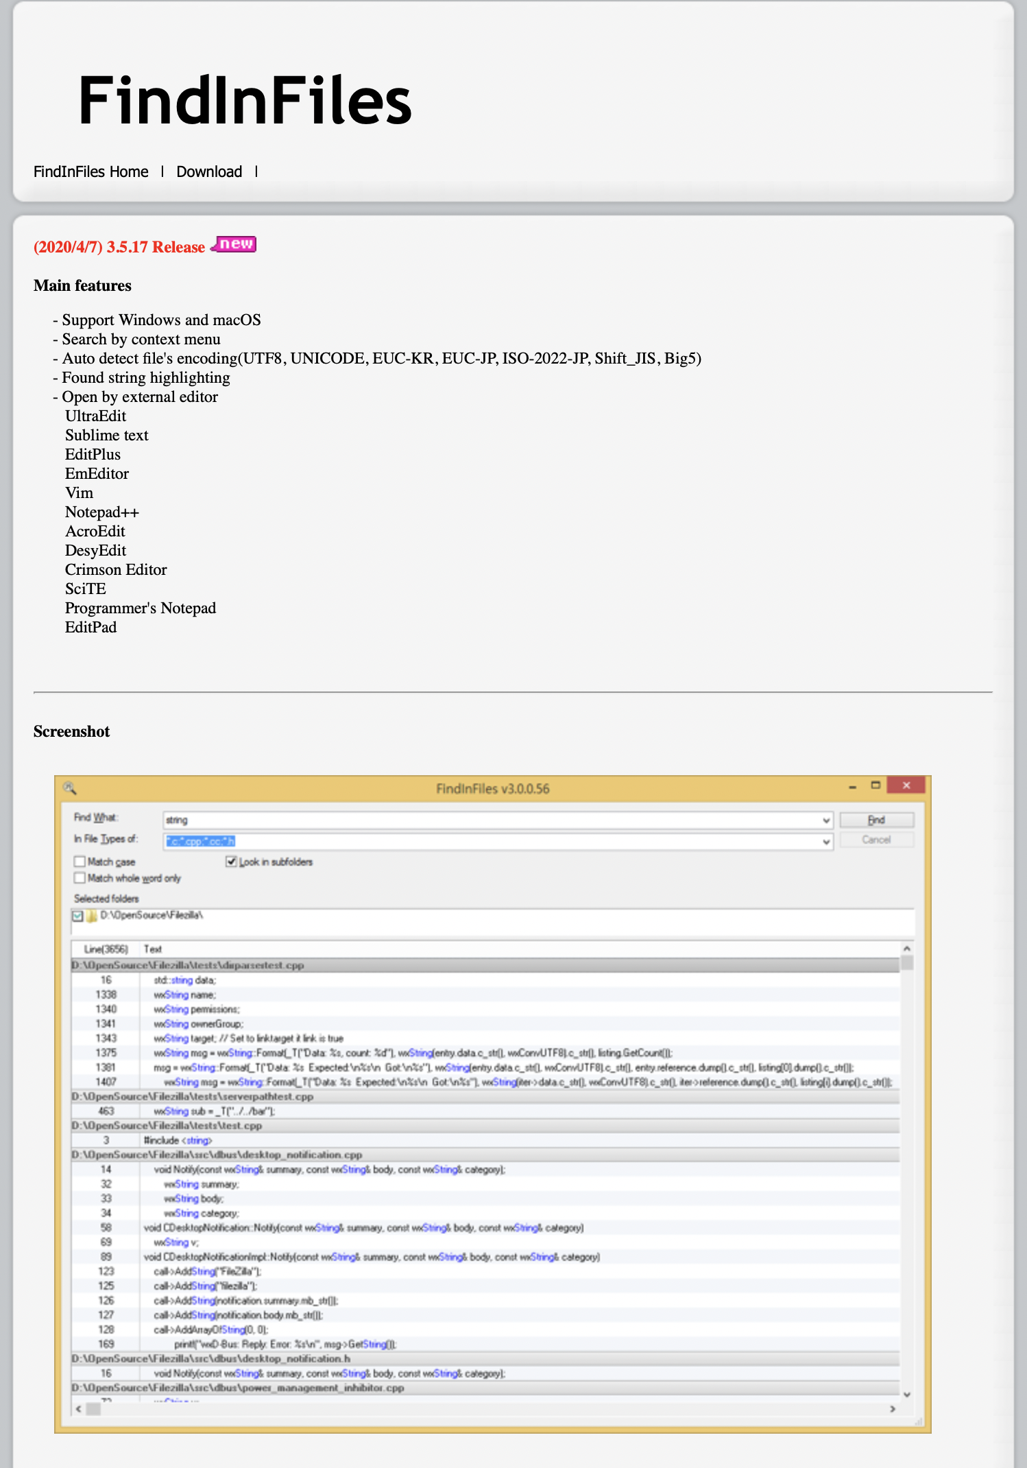Click 'Notepad++' in the editor list
The height and width of the screenshot is (1468, 1027).
[102, 512]
